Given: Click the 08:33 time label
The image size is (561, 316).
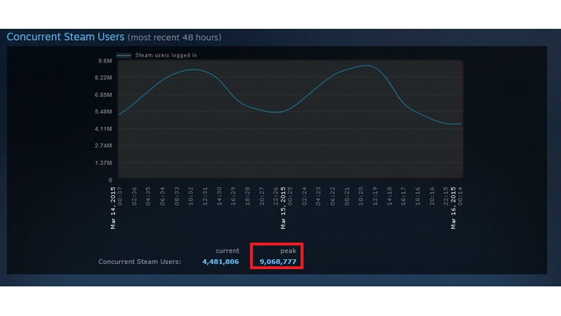Looking at the screenshot, I should point(177,196).
